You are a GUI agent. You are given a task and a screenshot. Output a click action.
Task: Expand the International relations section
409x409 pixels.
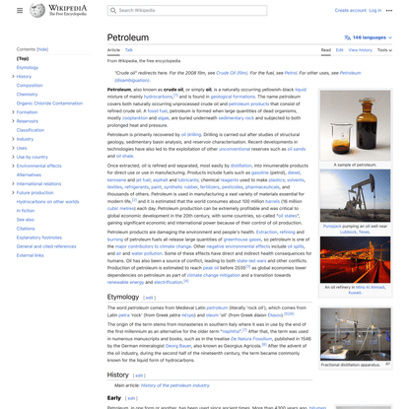point(13,183)
